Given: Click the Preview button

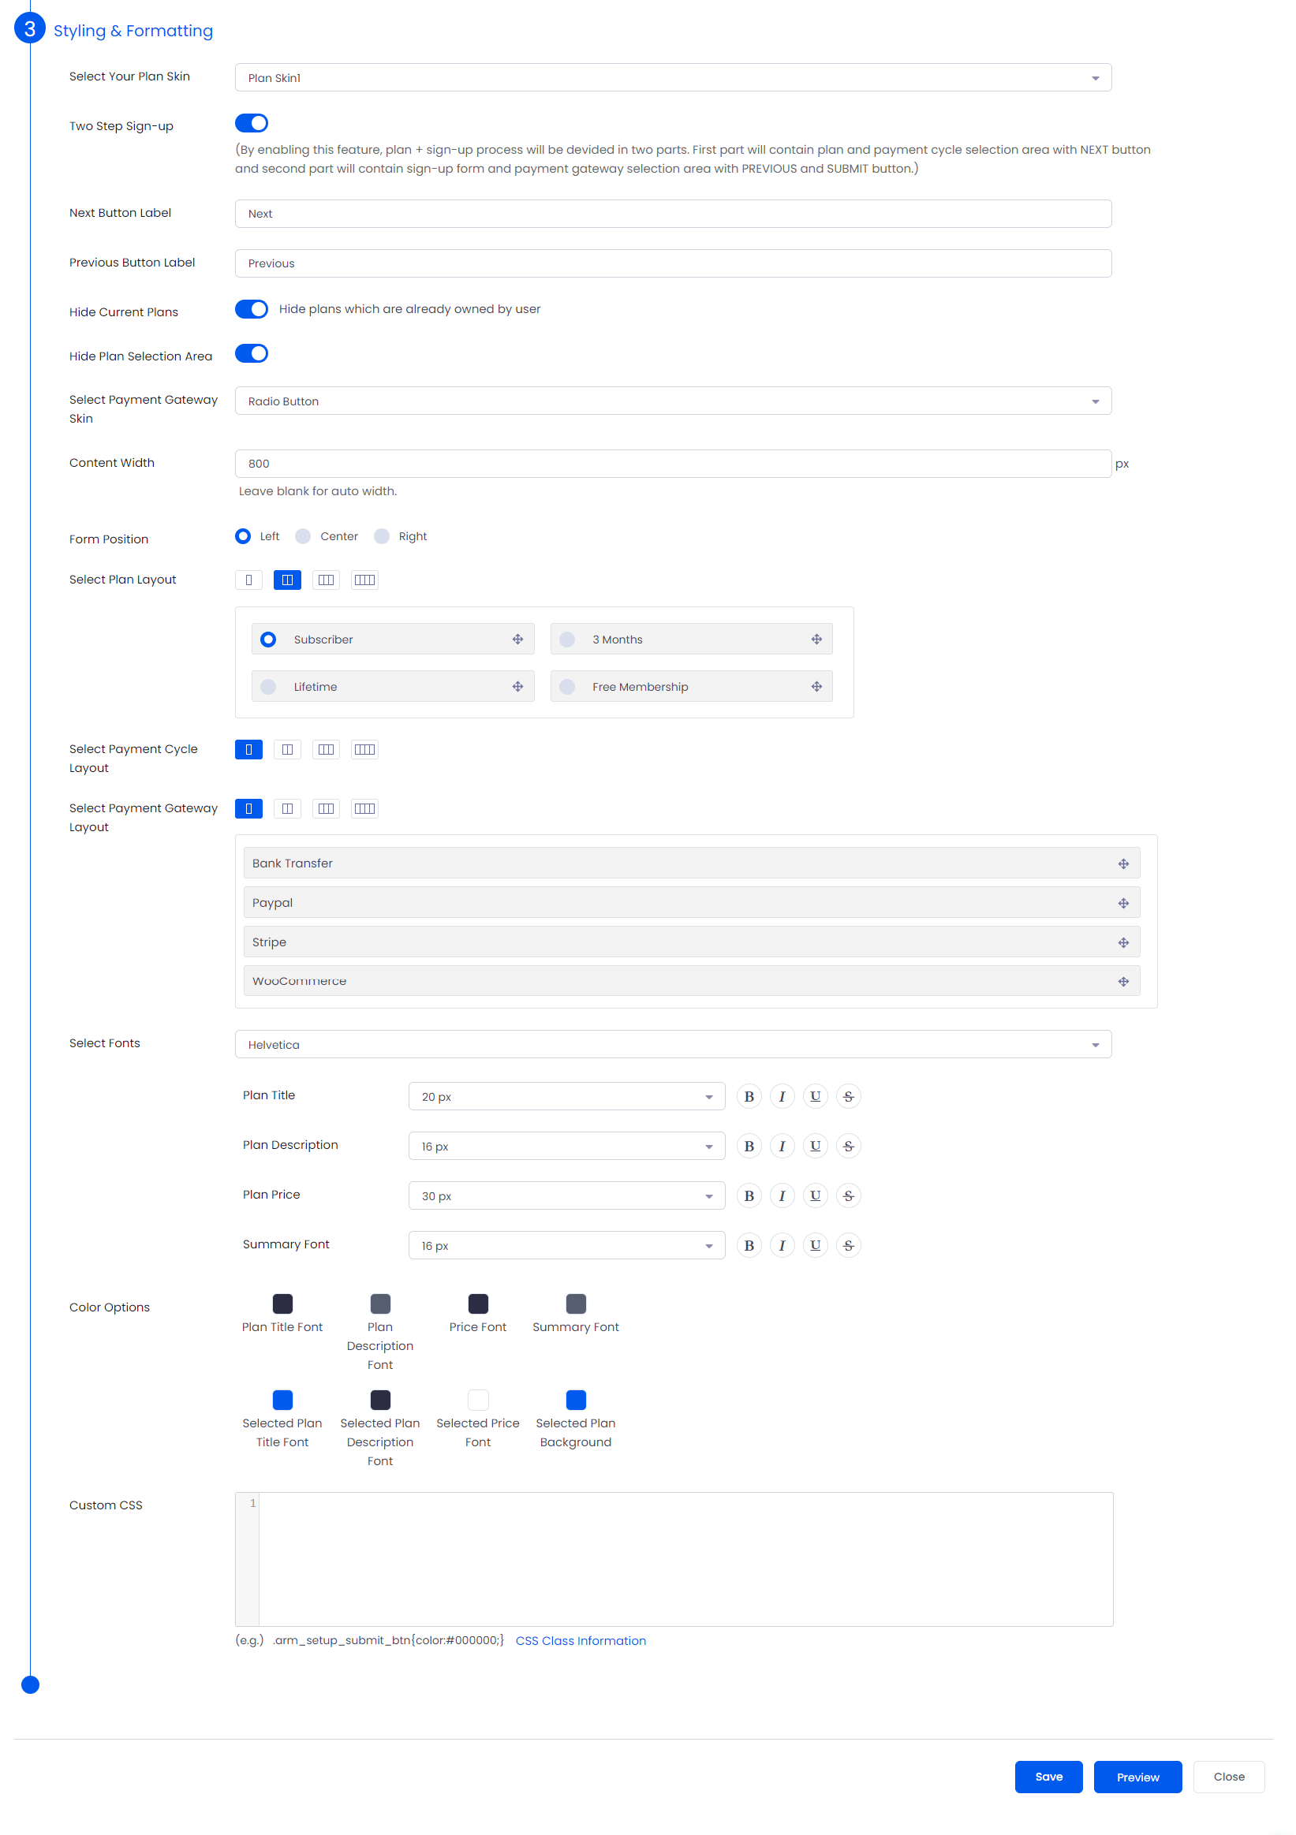Looking at the screenshot, I should (x=1137, y=1777).
